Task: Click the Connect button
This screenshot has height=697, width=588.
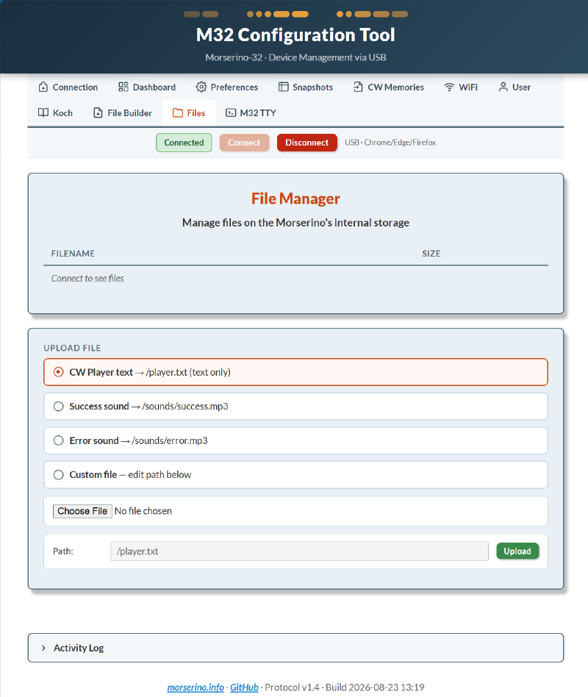Action: [244, 143]
